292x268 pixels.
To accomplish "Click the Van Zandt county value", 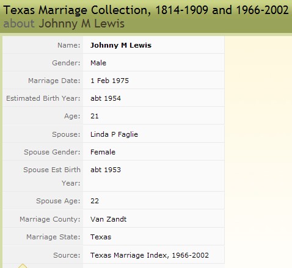I will pyautogui.click(x=108, y=219).
